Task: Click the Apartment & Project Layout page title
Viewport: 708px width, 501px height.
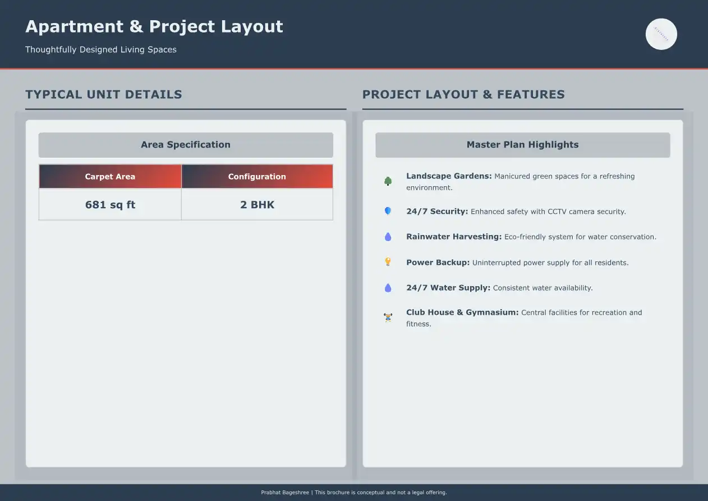Action: [x=154, y=26]
